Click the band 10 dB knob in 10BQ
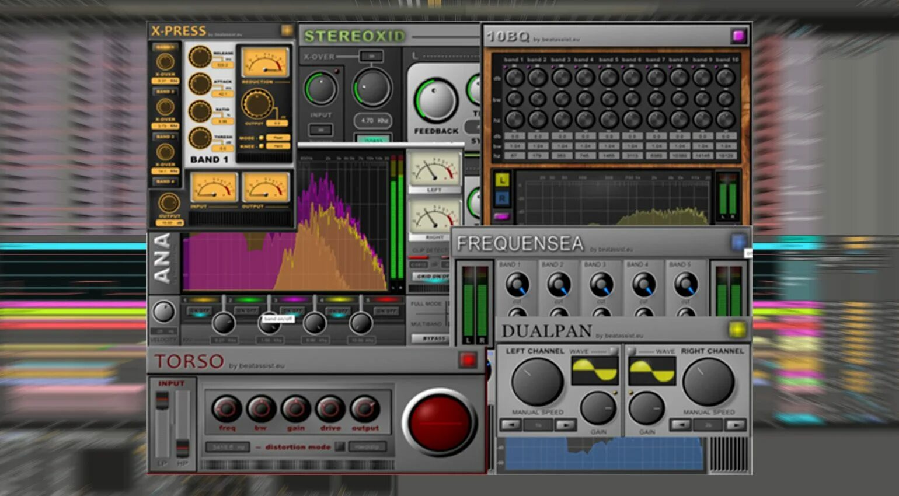The height and width of the screenshot is (496, 899). (726, 76)
